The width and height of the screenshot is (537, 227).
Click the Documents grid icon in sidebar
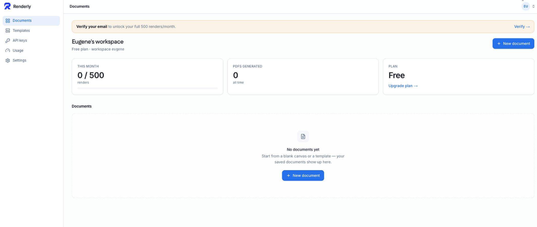(8, 21)
